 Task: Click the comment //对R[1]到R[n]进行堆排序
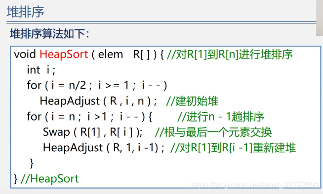click(230, 55)
